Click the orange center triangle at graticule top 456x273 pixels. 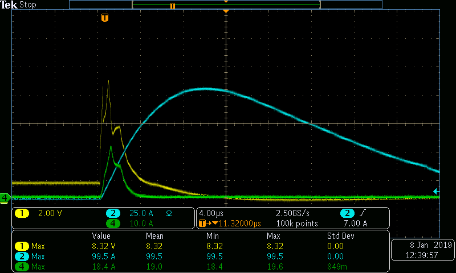226,11
